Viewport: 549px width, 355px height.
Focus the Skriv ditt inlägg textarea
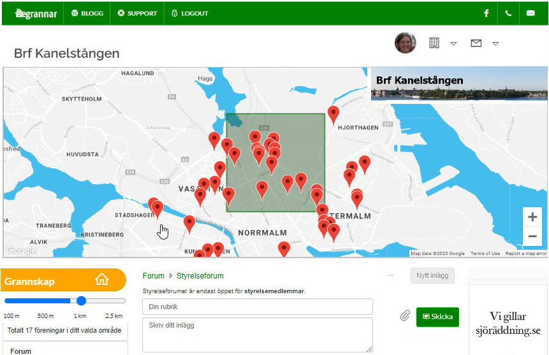(258, 335)
